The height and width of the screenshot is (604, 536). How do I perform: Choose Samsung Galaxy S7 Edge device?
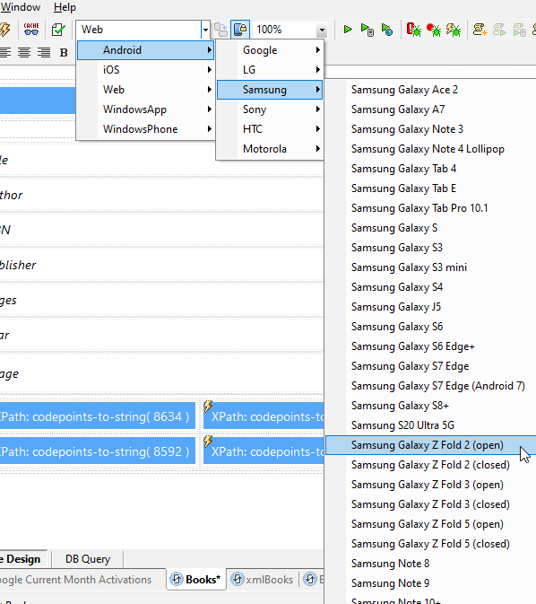pyautogui.click(x=410, y=366)
